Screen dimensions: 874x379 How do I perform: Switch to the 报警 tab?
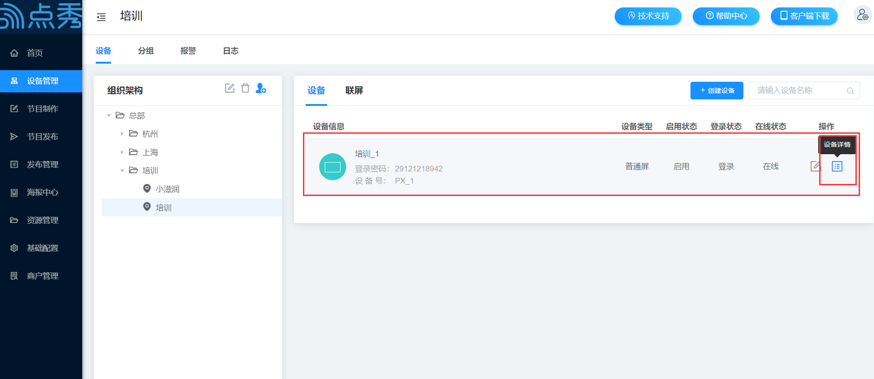point(188,51)
